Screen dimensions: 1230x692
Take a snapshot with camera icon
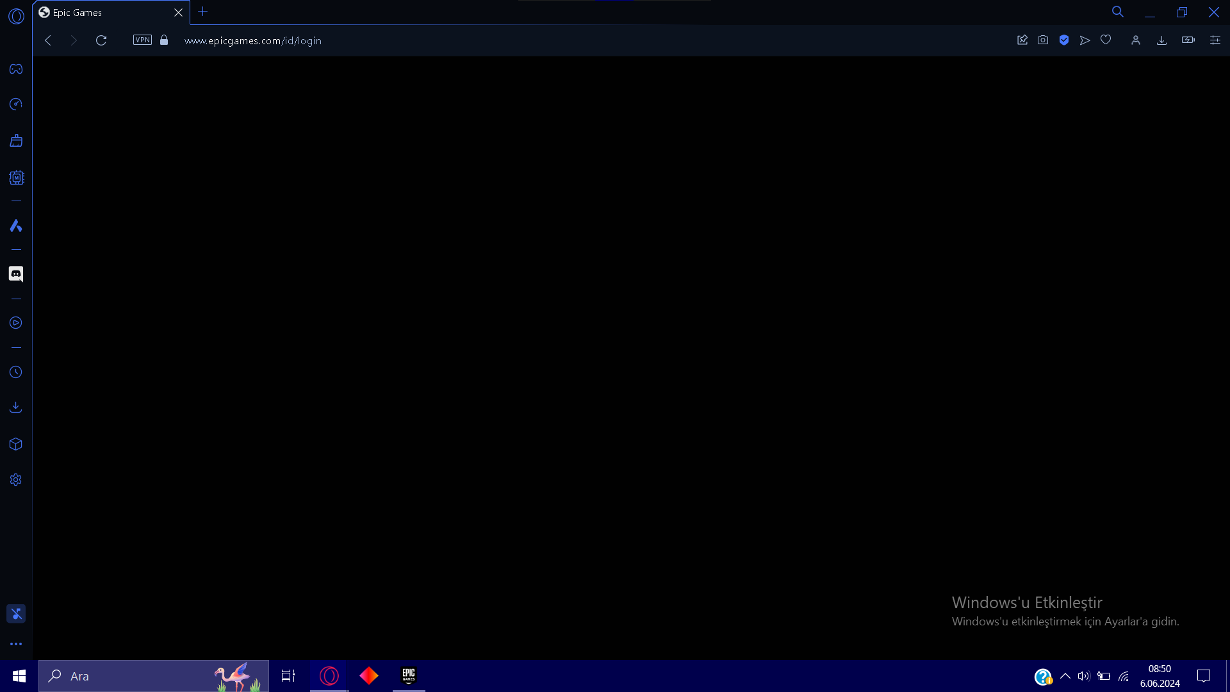click(x=1043, y=40)
